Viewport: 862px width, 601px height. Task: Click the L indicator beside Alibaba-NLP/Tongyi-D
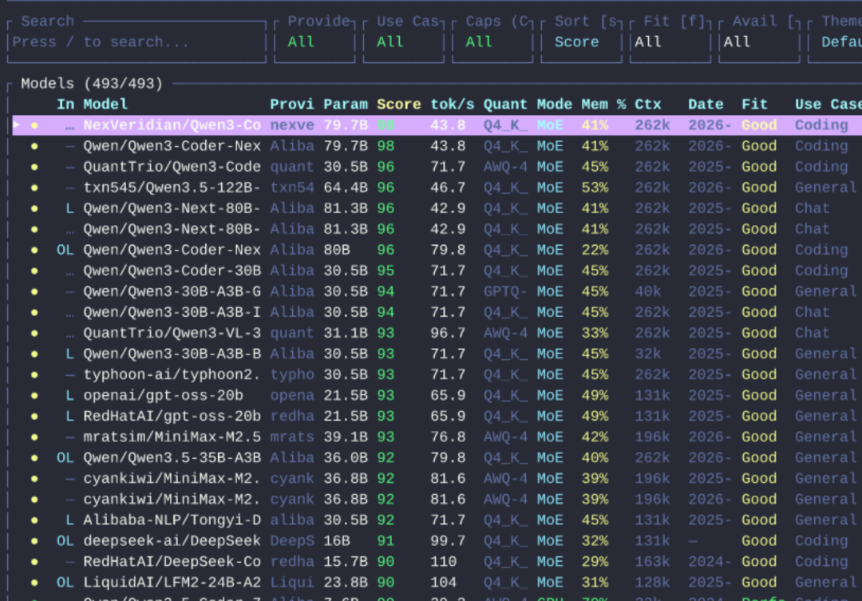[x=69, y=520]
